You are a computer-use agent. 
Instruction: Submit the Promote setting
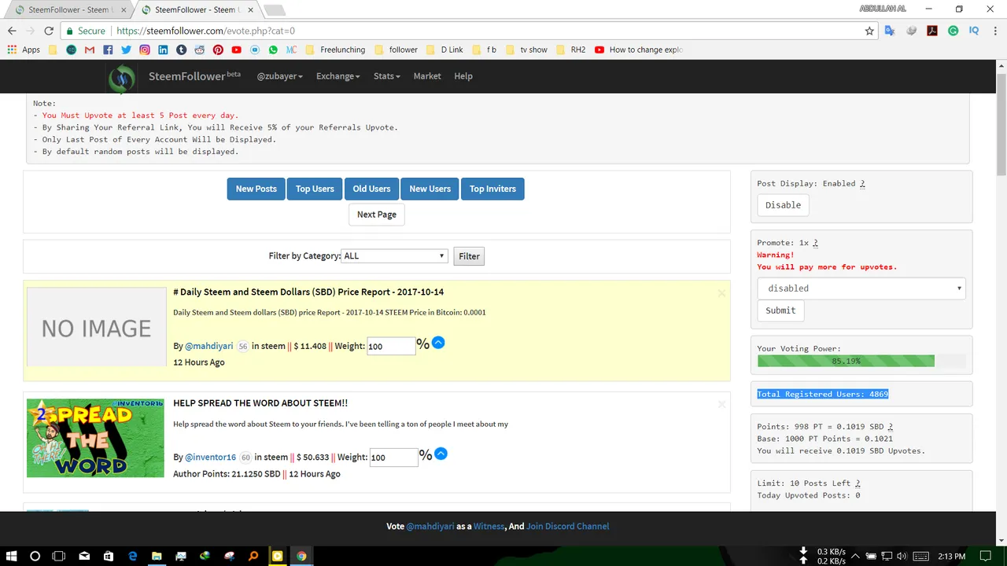coord(780,311)
